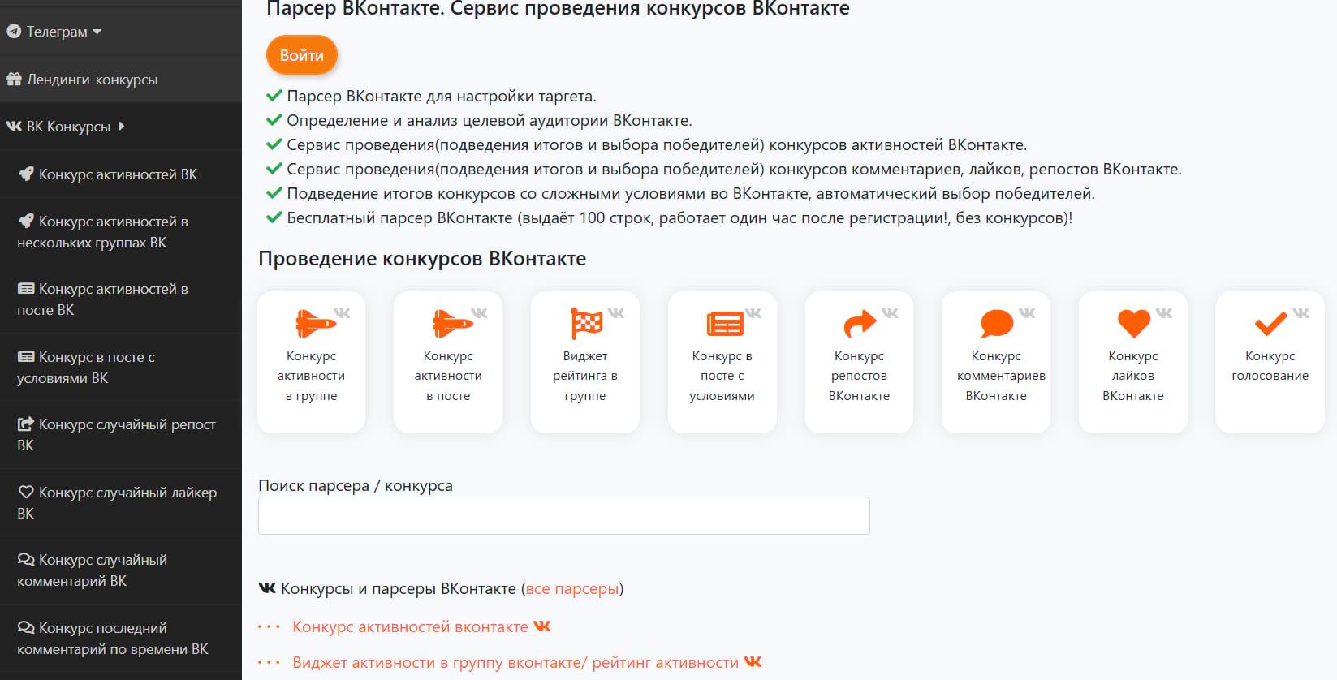Click rocket icon of Конкурс активностей ВК
1337x680 pixels.
click(26, 174)
